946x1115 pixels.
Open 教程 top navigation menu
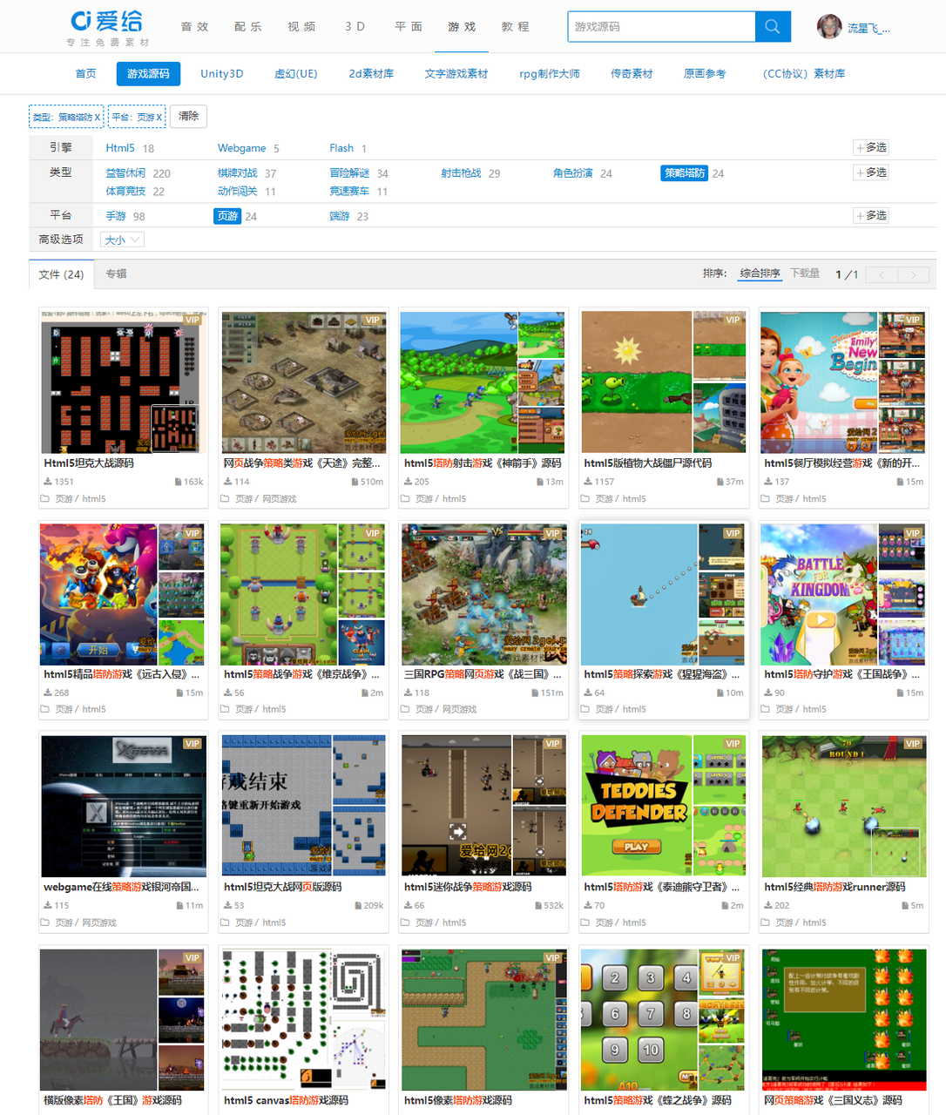[516, 27]
